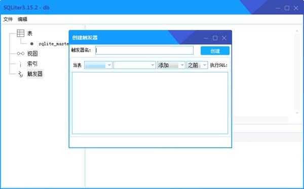Click the 当表 label
The width and height of the screenshot is (304, 189).
(x=77, y=65)
